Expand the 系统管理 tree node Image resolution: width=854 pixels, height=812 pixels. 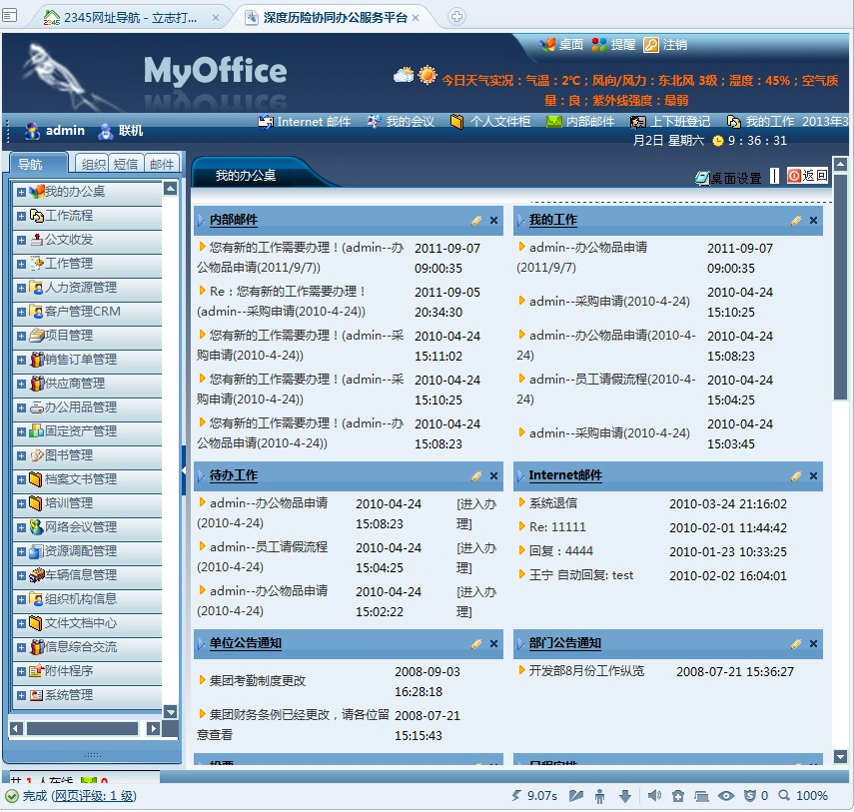[x=21, y=695]
